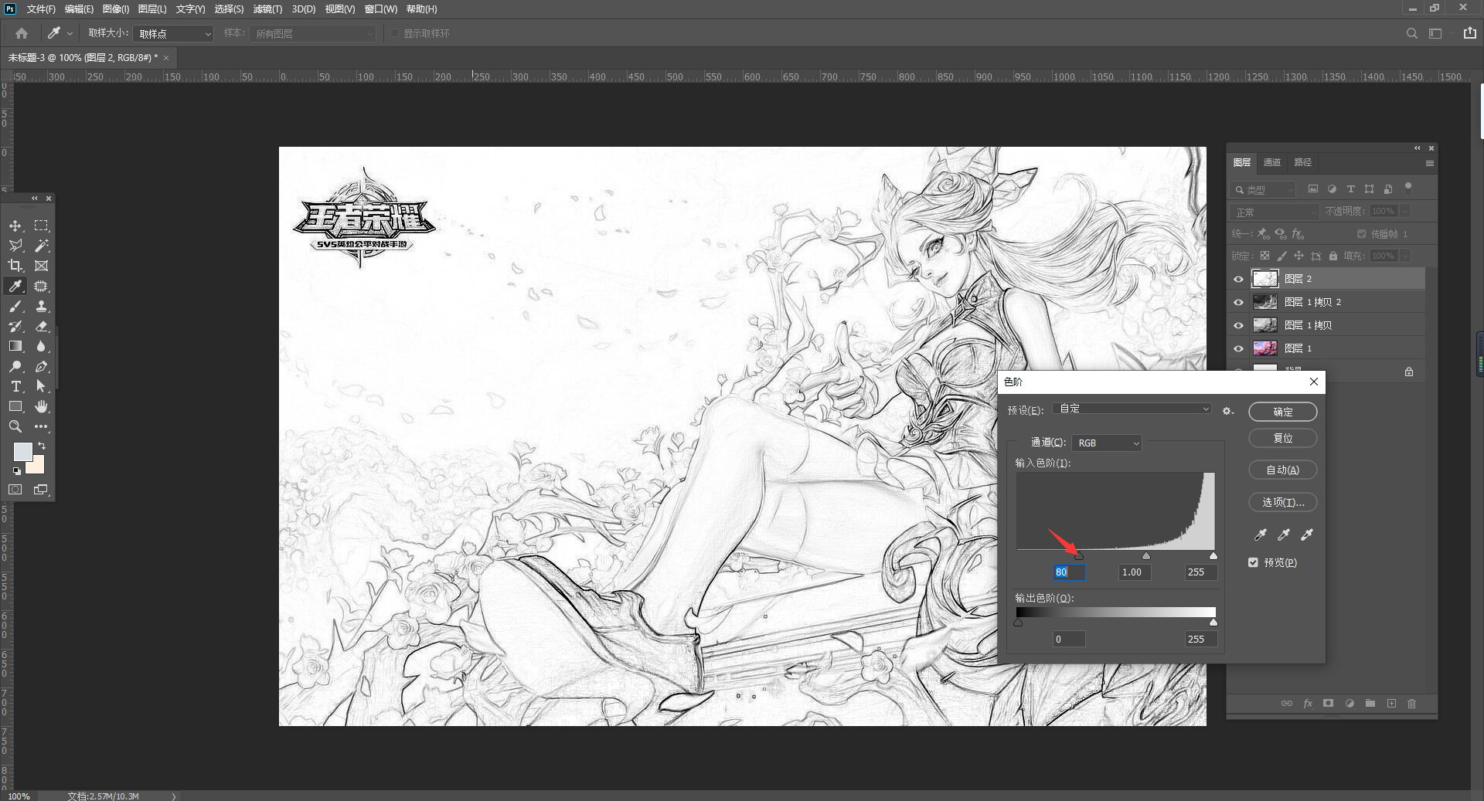This screenshot has height=801, width=1484.
Task: Switch to the 路径 paths tab
Action: [x=1303, y=162]
